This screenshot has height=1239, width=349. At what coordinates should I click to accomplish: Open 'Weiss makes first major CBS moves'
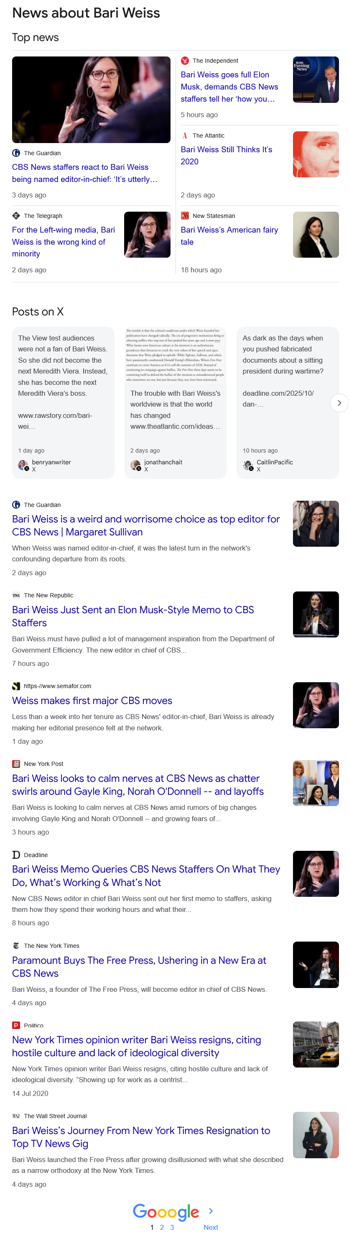[92, 700]
